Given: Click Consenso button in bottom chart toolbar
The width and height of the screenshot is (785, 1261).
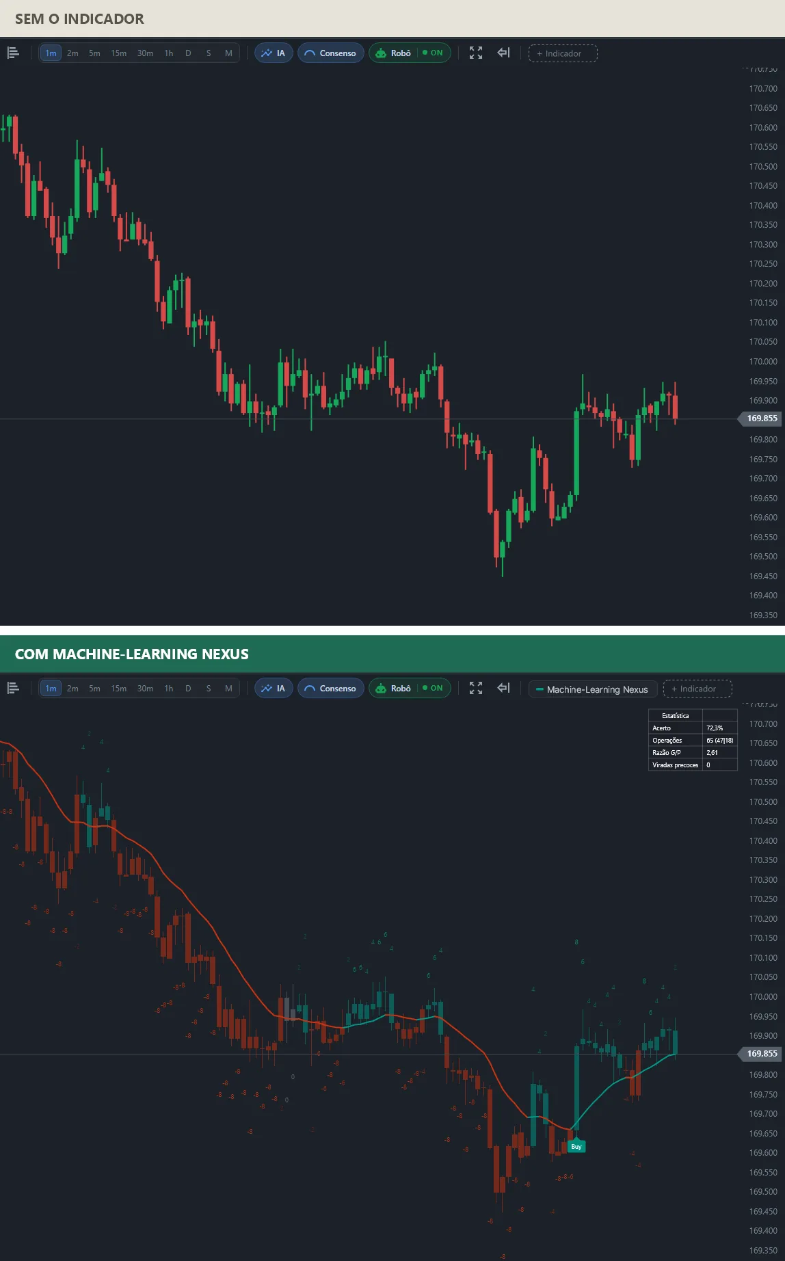Looking at the screenshot, I should coord(330,688).
